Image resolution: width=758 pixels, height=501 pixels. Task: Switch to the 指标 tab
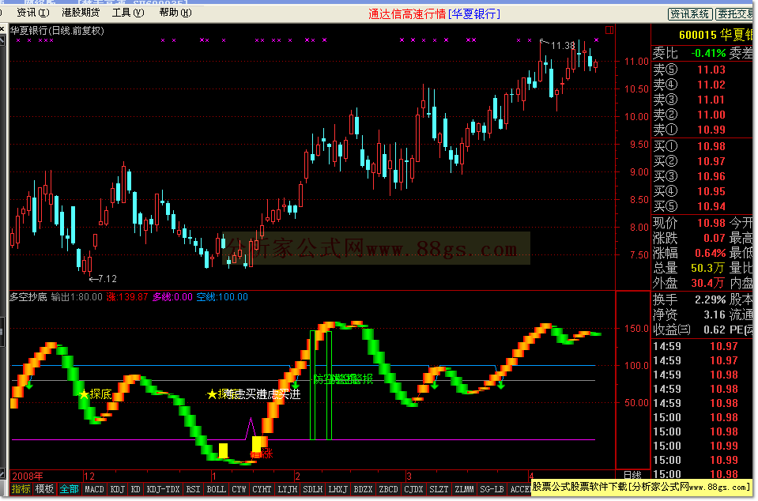coord(21,489)
